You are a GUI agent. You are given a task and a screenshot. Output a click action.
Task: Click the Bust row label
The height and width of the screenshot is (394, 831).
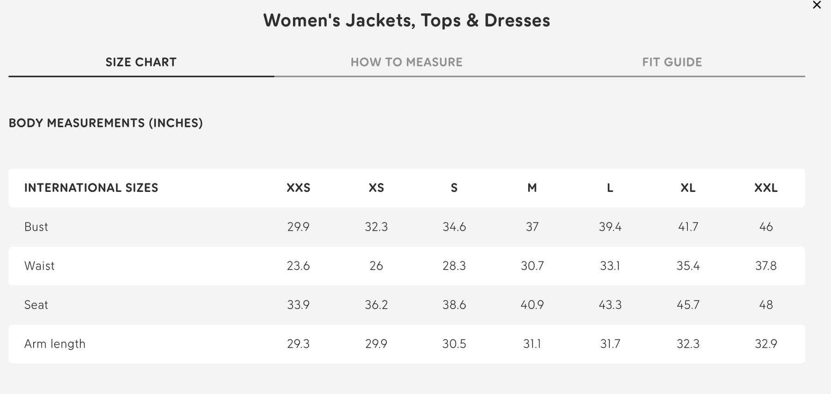[x=36, y=227]
